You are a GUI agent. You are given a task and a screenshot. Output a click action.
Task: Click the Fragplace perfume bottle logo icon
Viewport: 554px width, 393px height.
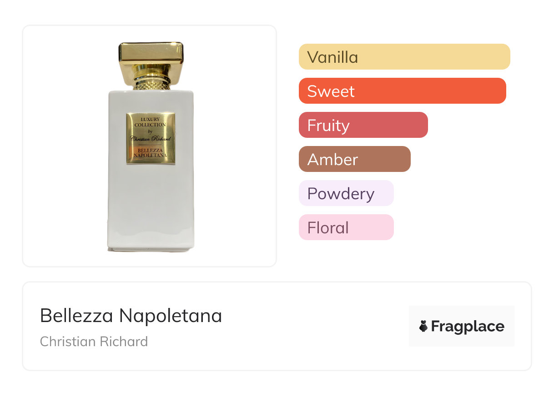[423, 326]
